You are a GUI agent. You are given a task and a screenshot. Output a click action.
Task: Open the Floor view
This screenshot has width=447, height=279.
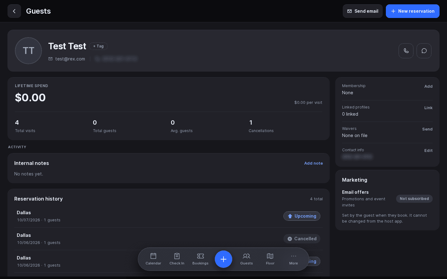coord(270,259)
